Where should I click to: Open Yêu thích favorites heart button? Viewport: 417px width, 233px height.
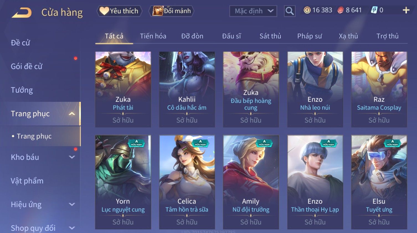click(119, 11)
